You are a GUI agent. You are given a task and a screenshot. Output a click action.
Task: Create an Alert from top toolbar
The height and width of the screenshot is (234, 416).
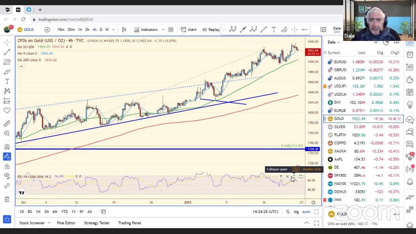pyautogui.click(x=188, y=30)
